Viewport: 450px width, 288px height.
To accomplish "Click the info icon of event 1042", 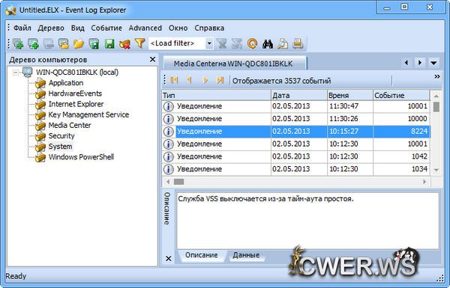I will tap(169, 156).
